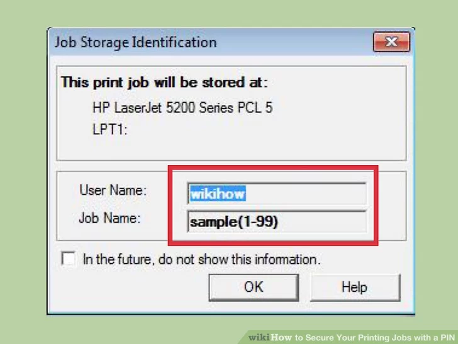
Task: Click inside the Job Name input field
Action: (x=277, y=222)
